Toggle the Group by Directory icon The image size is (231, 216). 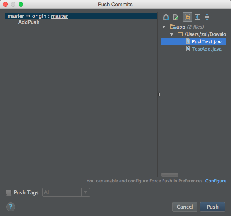tap(188, 17)
